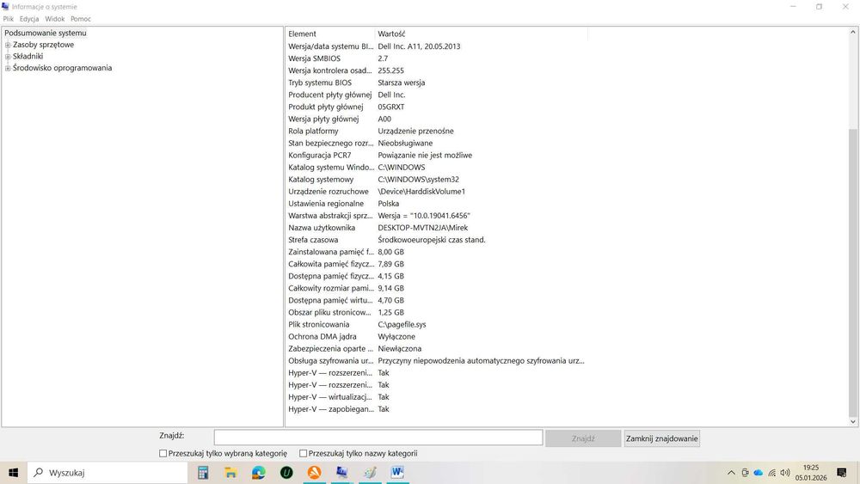Enable Przeszukaj tylko nazwy kategorii checkbox
Screen dimensions: 860x484
tap(303, 453)
